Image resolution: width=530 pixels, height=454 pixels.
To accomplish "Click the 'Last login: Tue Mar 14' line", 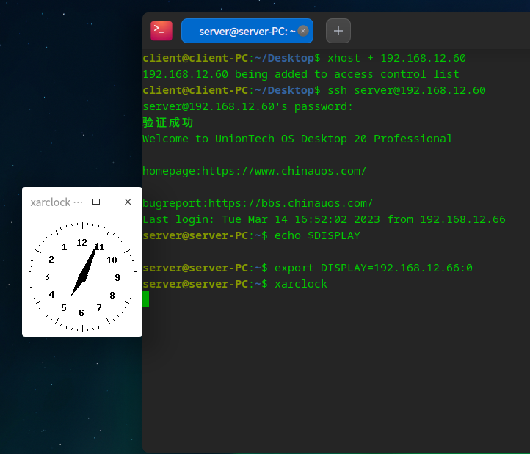I will [x=324, y=219].
